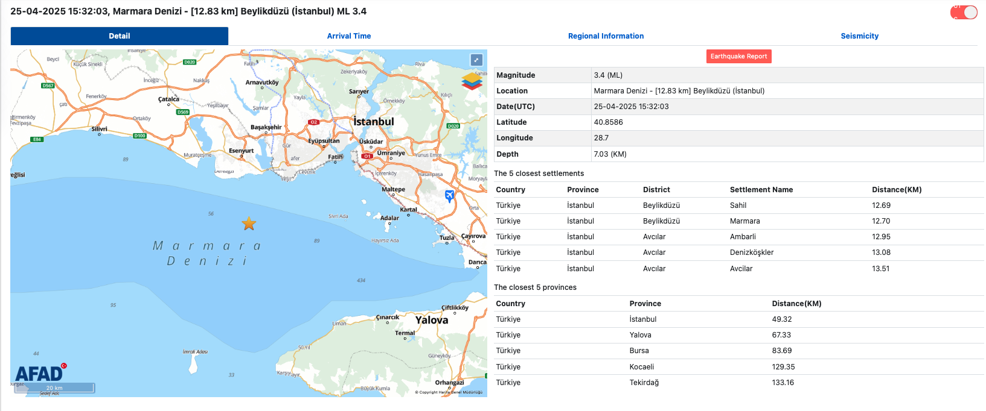This screenshot has width=986, height=411.
Task: Select the Latitude value 40.8586
Action: (x=608, y=122)
